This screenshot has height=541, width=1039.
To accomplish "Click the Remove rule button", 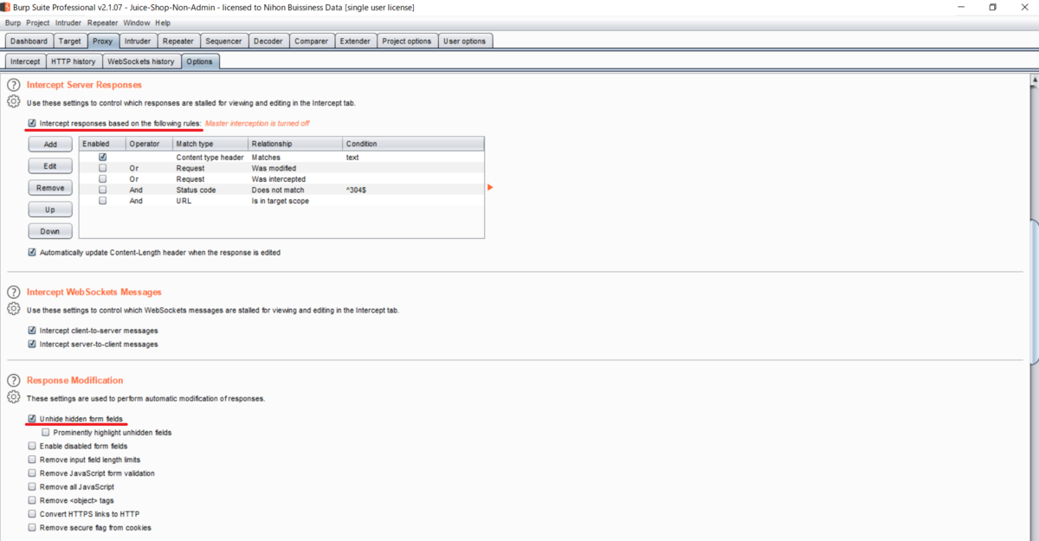I will (50, 188).
